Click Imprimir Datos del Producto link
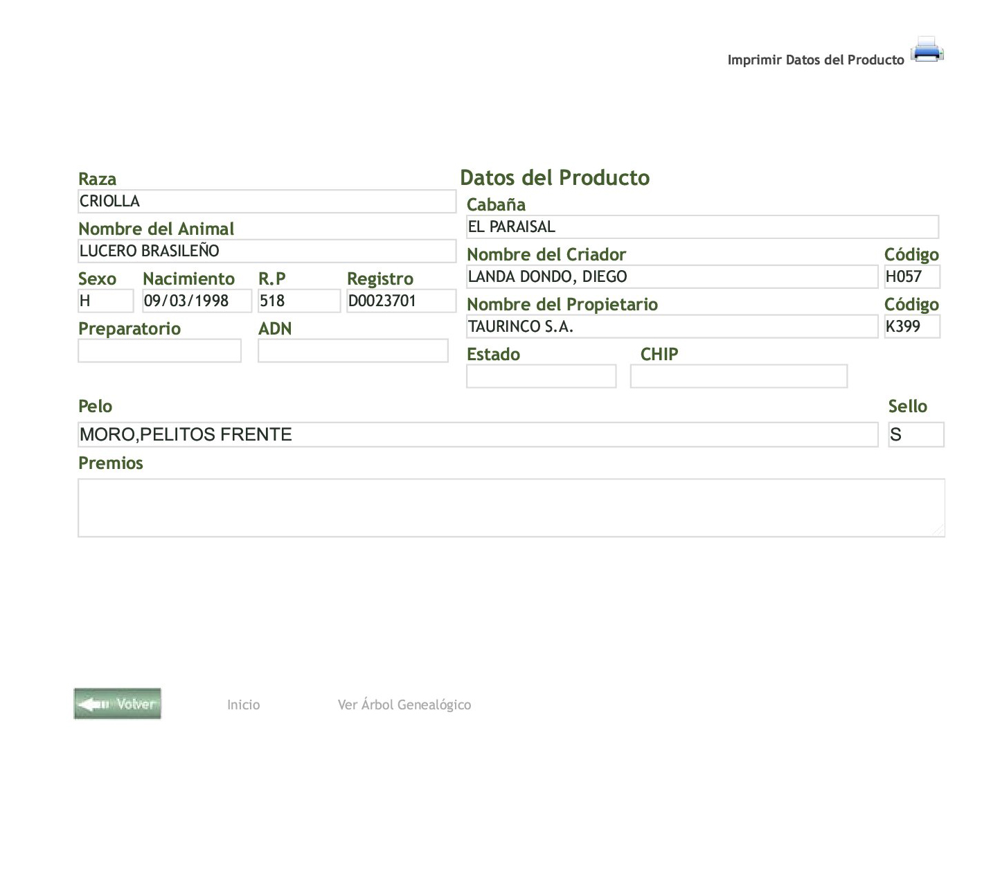 [x=815, y=60]
